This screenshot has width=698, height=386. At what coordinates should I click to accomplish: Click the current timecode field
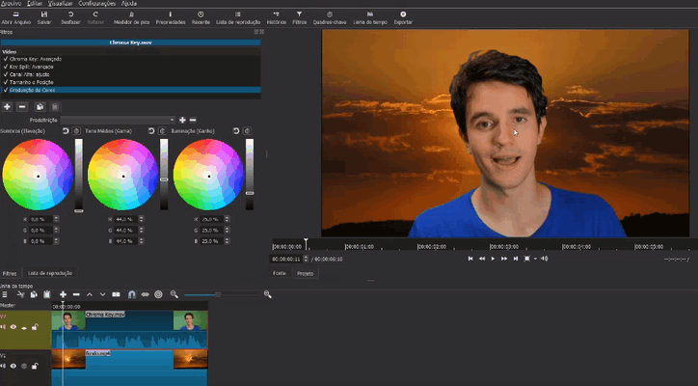pos(286,259)
